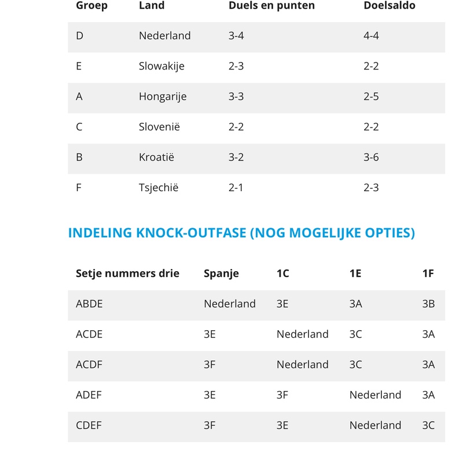
Task: Click the Indeling knock-outfase heading
Action: click(x=241, y=233)
